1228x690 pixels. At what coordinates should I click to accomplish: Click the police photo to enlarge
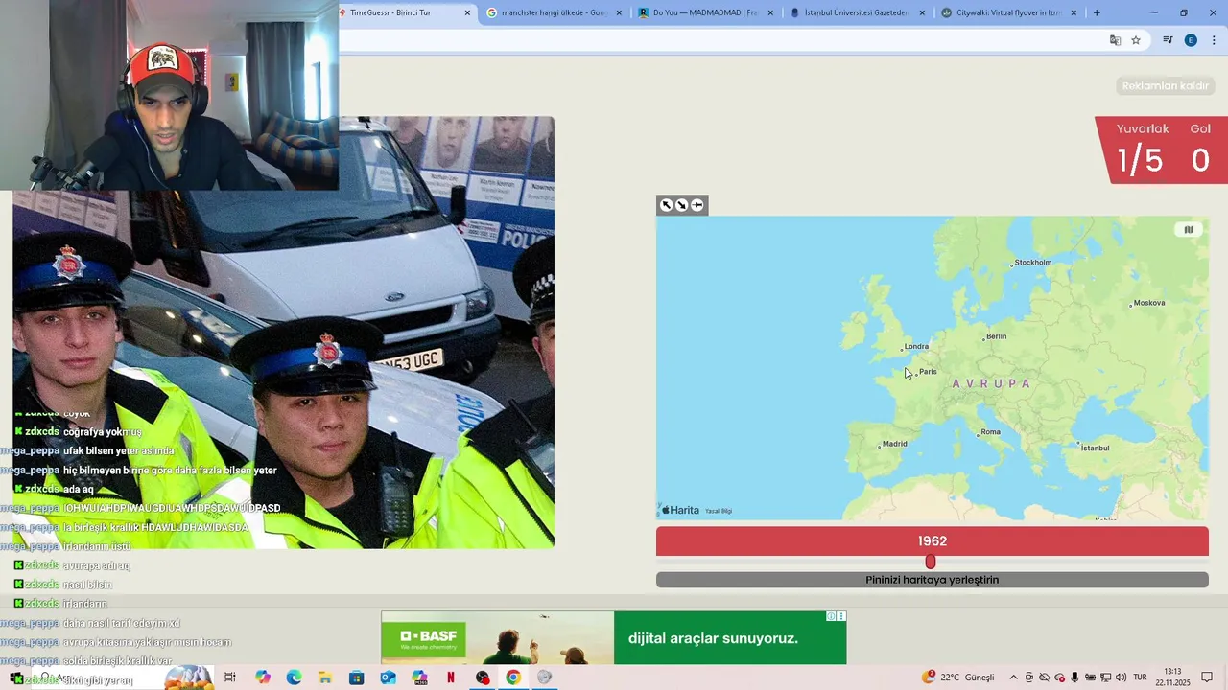pyautogui.click(x=283, y=332)
